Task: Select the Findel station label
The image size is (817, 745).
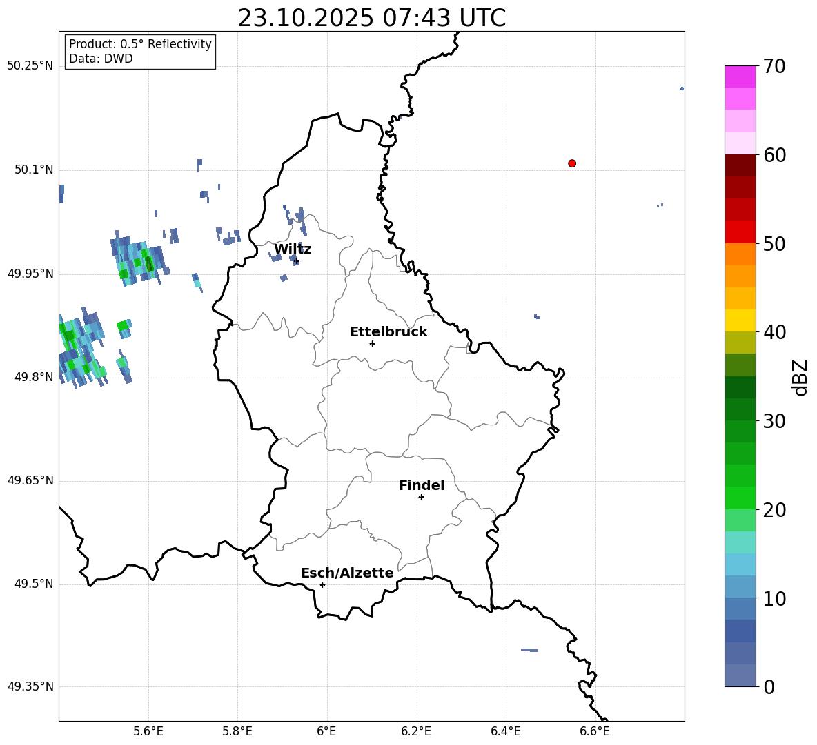Action: point(422,485)
